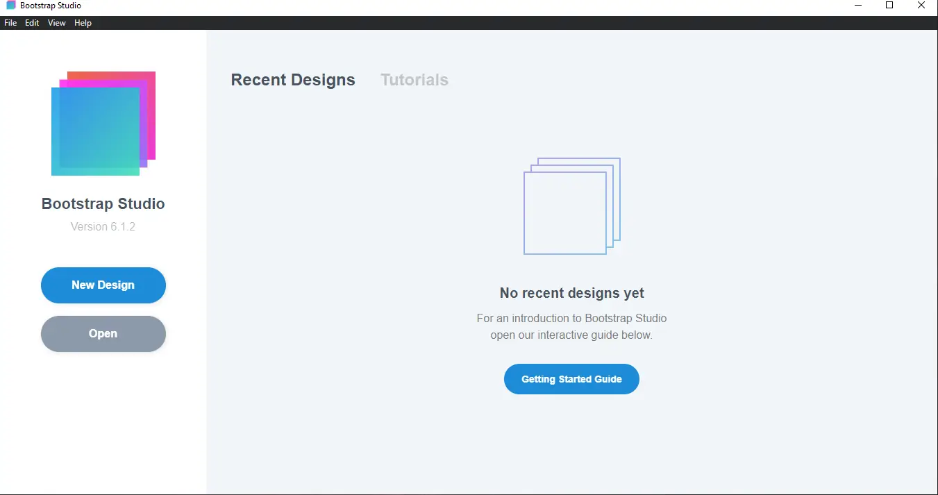The height and width of the screenshot is (495, 938).
Task: Select the Recent Designs tab
Action: point(293,80)
